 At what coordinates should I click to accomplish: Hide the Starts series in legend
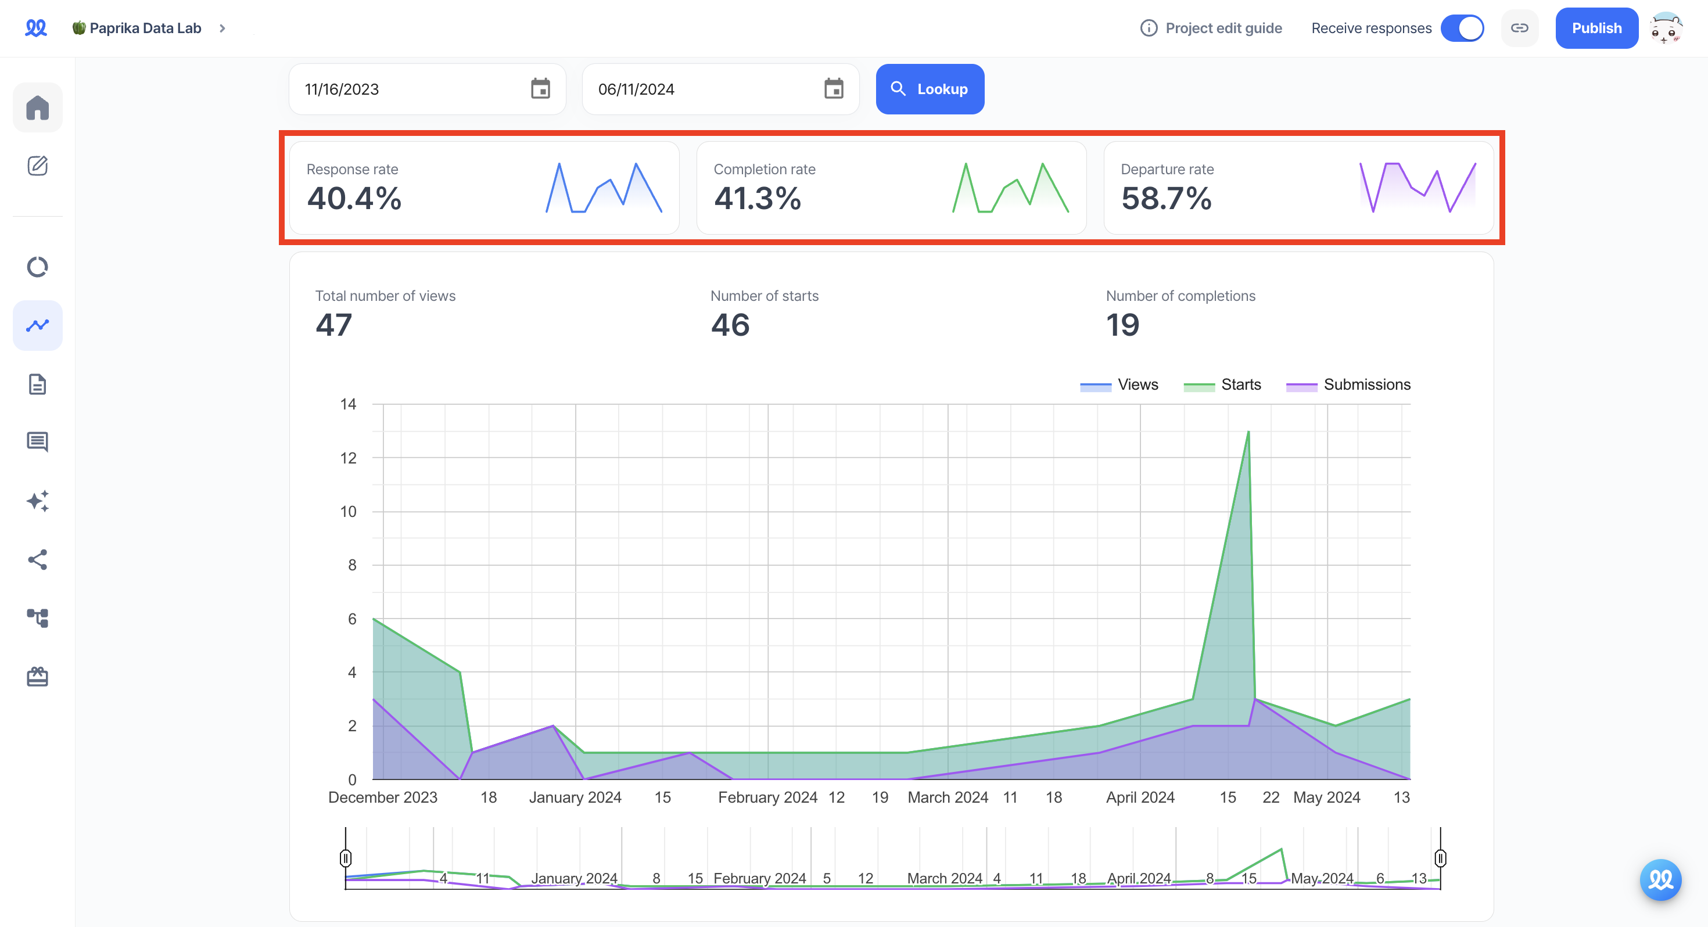1222,385
